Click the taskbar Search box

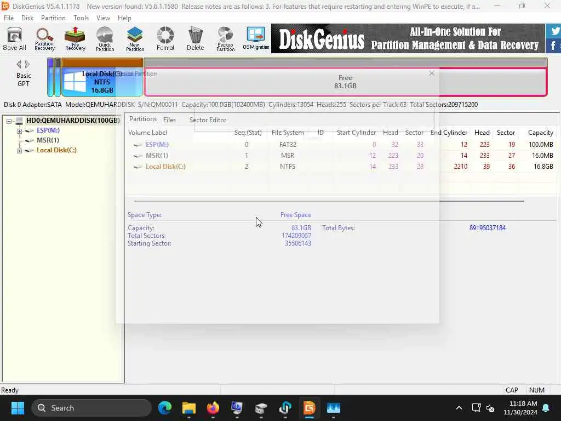(x=91, y=408)
